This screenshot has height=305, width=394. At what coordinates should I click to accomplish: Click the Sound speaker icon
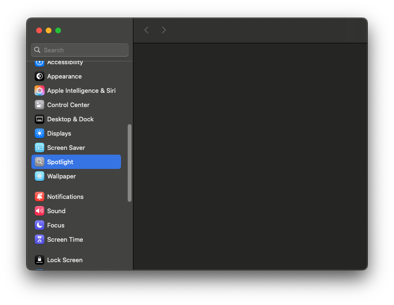pyautogui.click(x=40, y=211)
